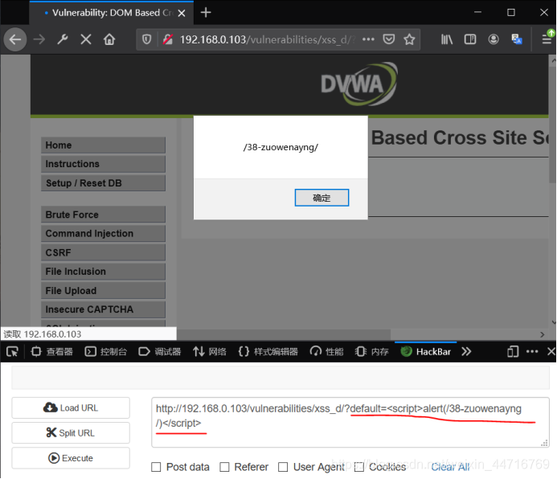
Task: Open the Instructions menu item
Action: [103, 164]
